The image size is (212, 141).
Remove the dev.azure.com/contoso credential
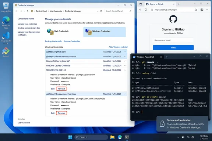point(61,113)
